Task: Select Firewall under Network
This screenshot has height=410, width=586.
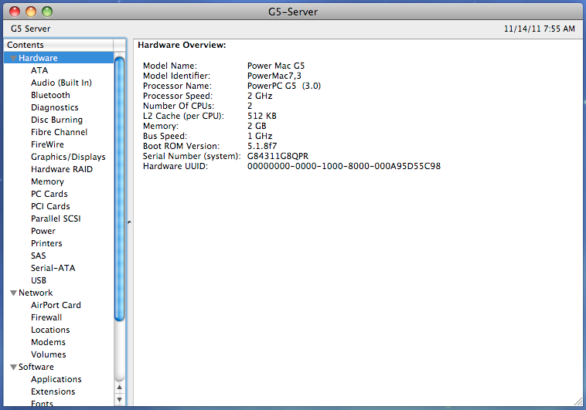Action: [46, 317]
